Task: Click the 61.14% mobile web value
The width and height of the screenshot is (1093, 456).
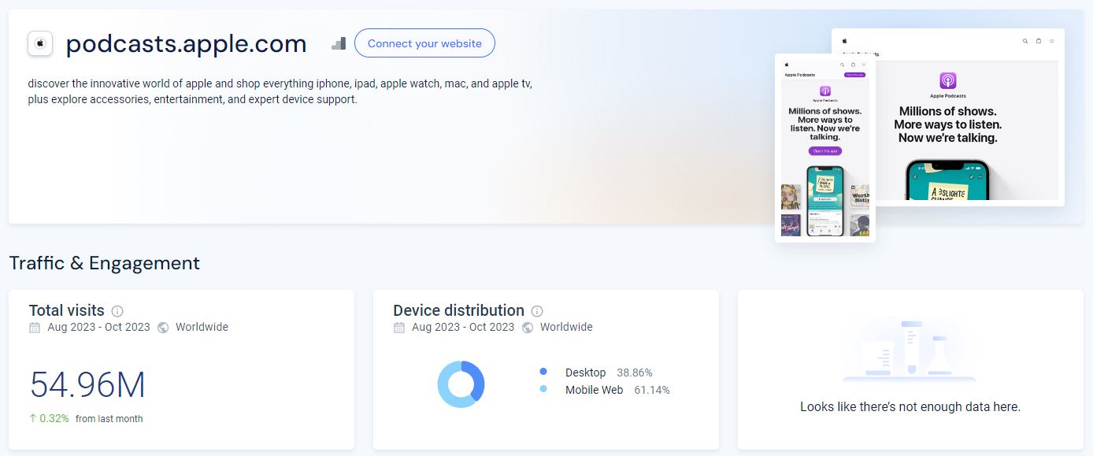Action: coord(652,390)
